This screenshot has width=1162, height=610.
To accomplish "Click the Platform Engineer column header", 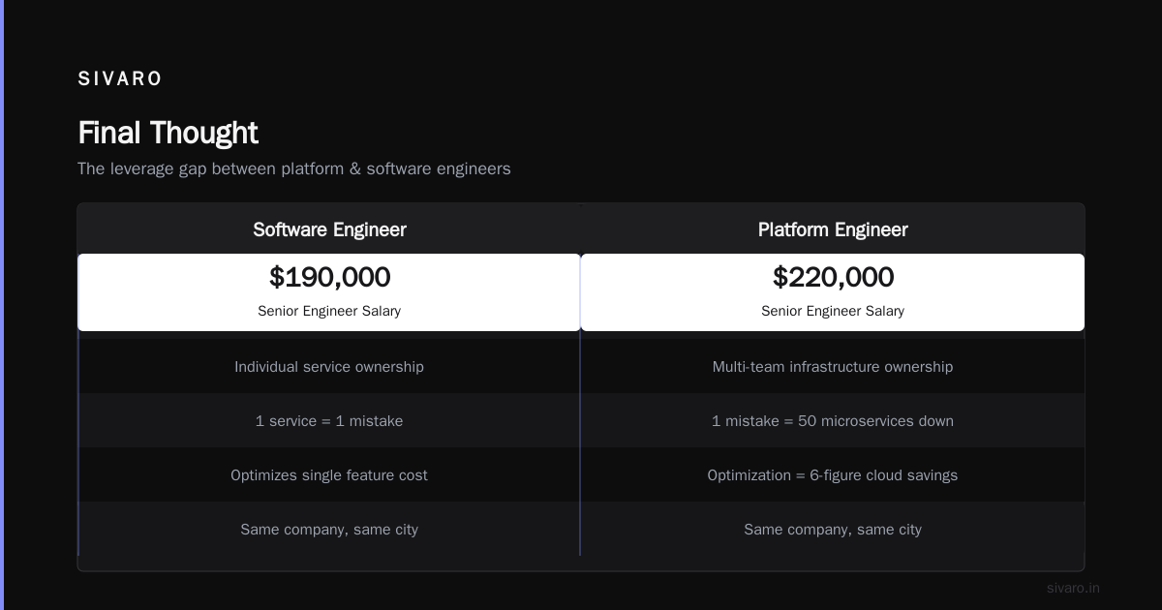I will [x=833, y=229].
